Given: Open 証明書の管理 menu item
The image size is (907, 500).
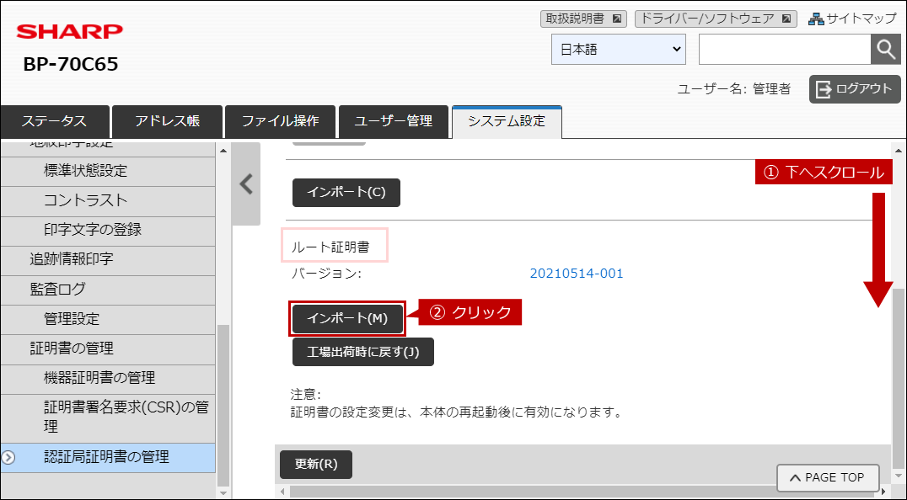Looking at the screenshot, I should [108, 348].
